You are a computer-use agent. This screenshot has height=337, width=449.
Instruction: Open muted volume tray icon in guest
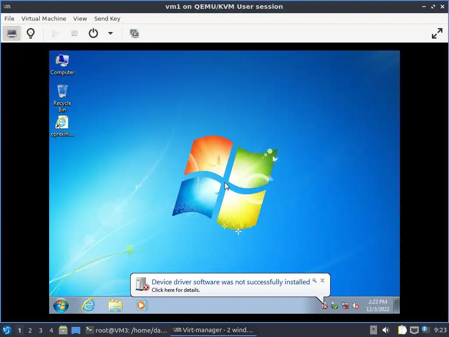[355, 306]
